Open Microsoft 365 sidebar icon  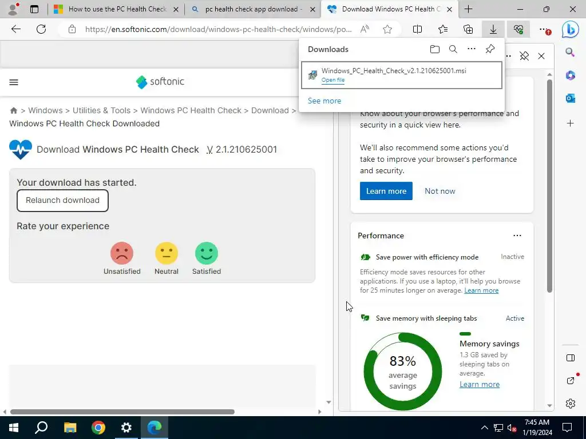click(x=570, y=75)
